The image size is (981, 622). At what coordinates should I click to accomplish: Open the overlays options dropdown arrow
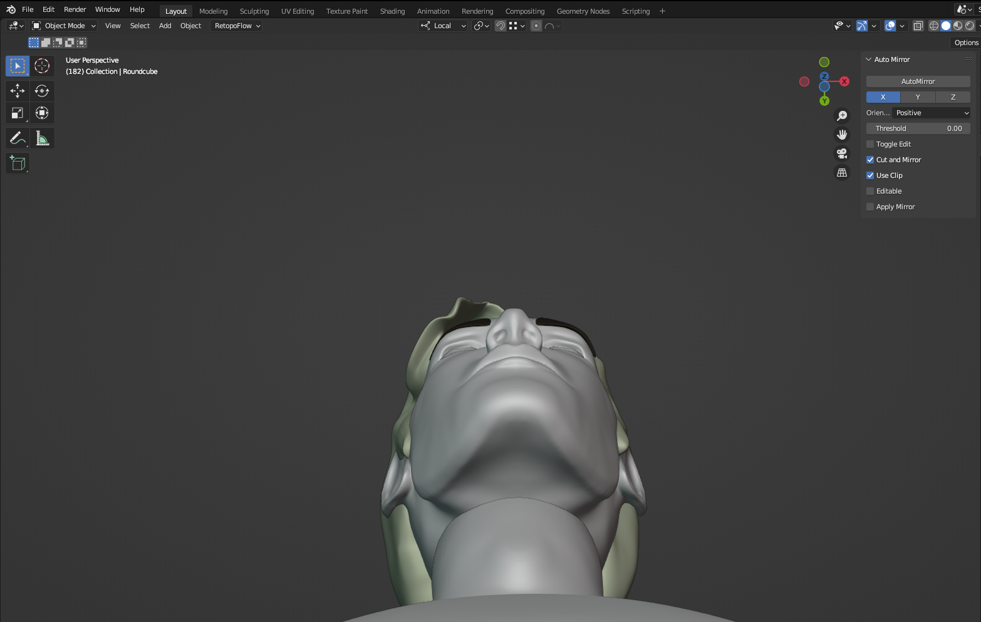coord(902,26)
